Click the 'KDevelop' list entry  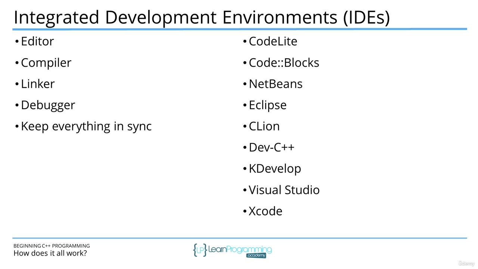(275, 169)
